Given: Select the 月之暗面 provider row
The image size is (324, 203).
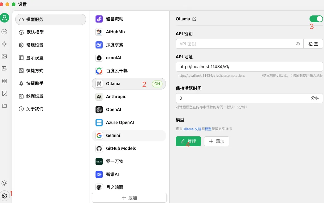Looking at the screenshot, I should (x=129, y=187).
